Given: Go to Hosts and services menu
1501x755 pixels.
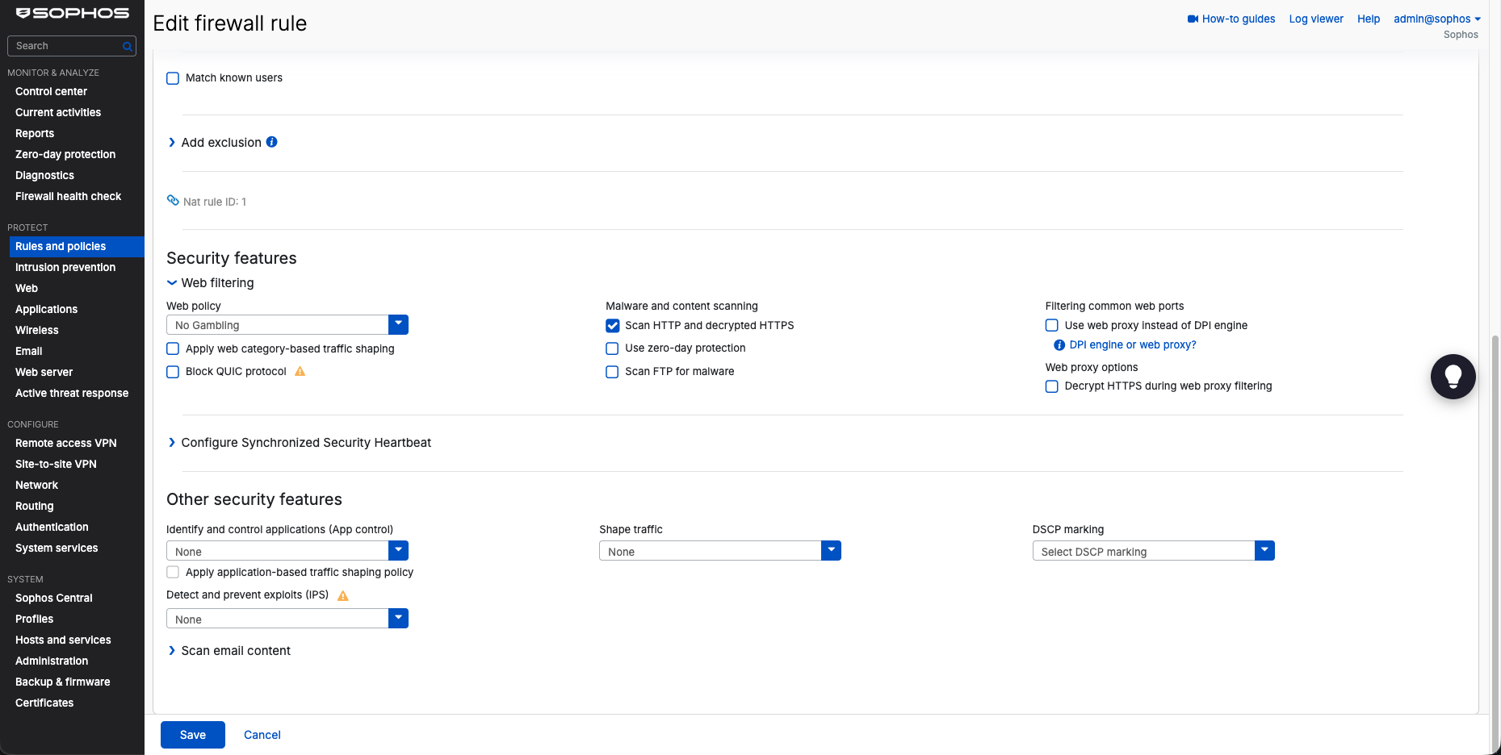Looking at the screenshot, I should click(x=63, y=640).
